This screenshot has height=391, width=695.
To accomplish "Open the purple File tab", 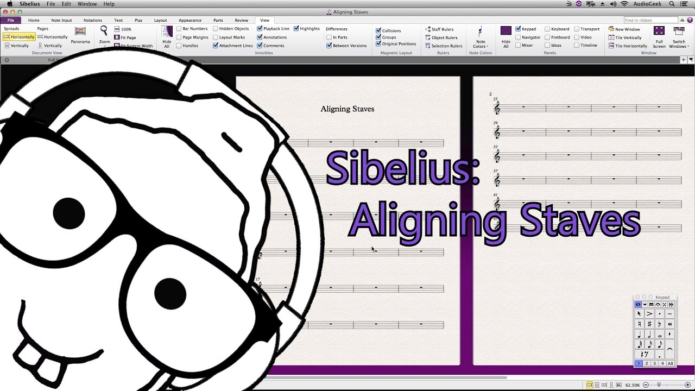I will click(10, 20).
